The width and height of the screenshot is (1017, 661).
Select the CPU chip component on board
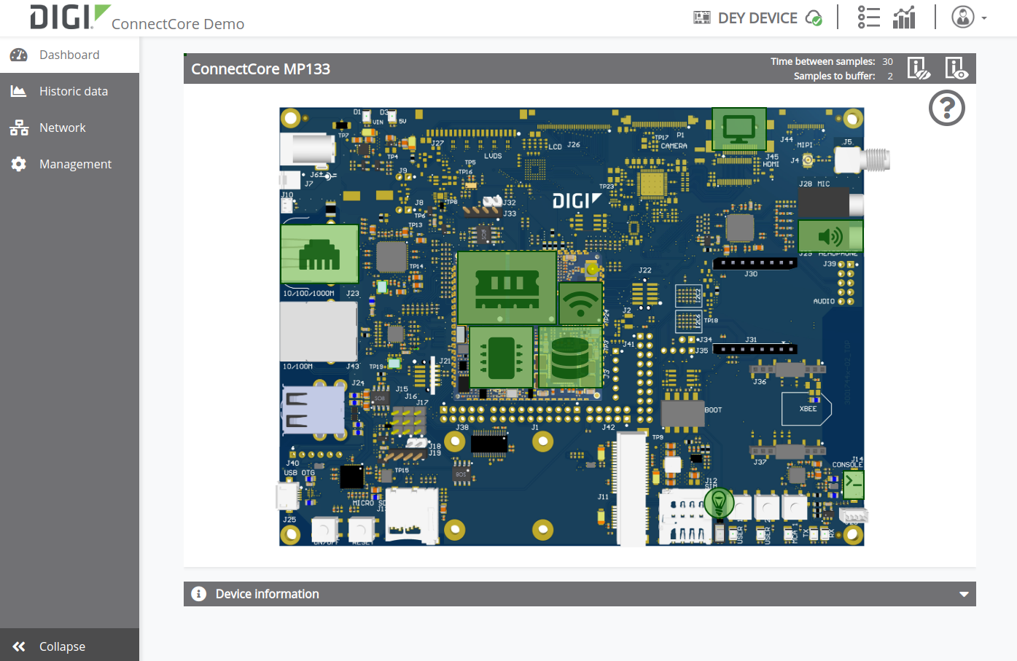point(501,357)
